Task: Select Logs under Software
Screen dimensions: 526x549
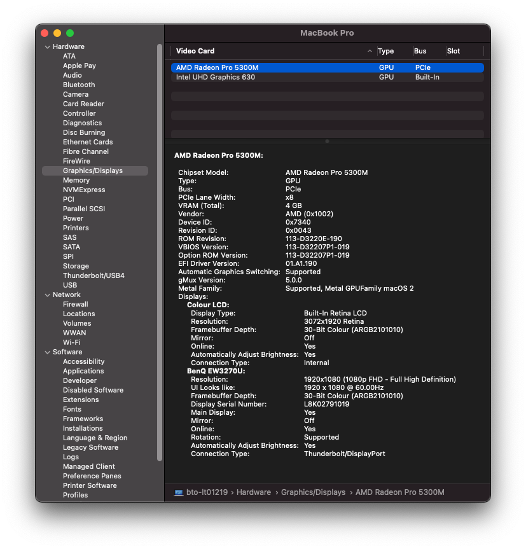Action: [71, 457]
